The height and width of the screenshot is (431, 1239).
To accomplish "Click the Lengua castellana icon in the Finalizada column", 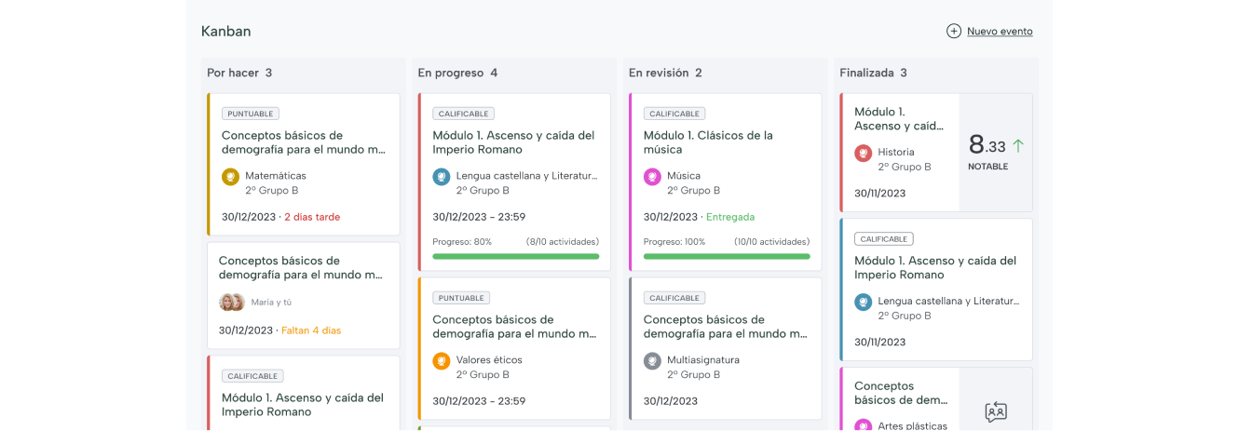I will point(864,302).
